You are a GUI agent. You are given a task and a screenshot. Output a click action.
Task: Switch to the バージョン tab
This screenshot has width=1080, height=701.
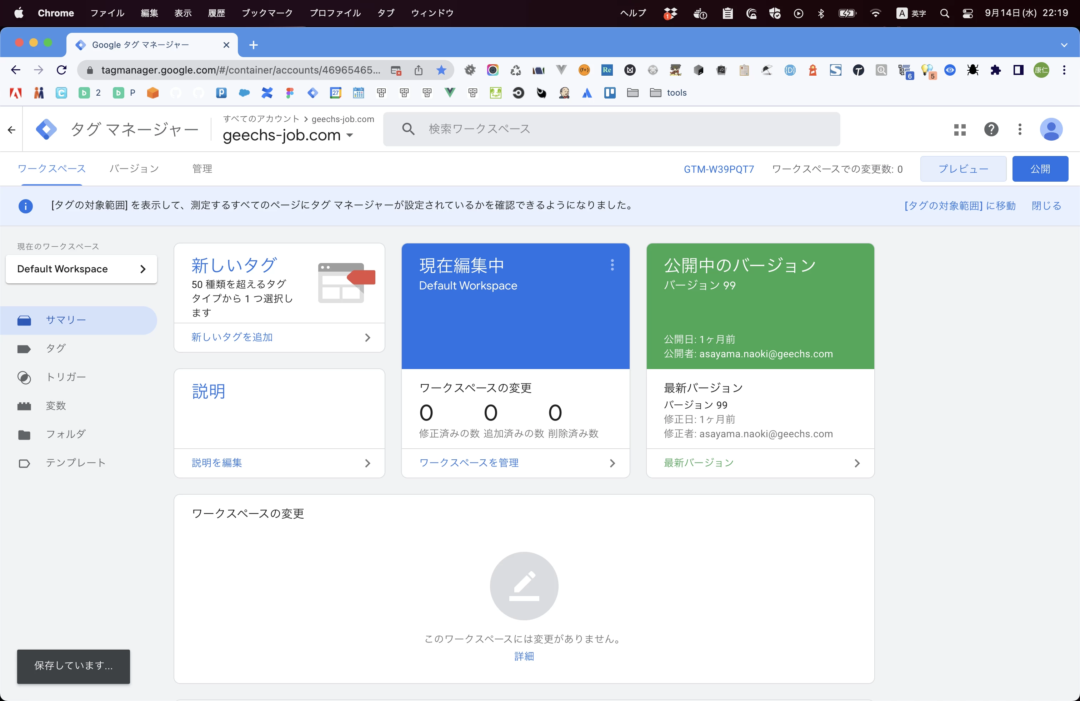coord(134,169)
